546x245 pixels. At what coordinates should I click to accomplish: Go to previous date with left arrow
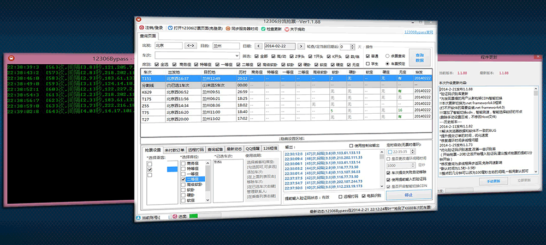tap(258, 46)
